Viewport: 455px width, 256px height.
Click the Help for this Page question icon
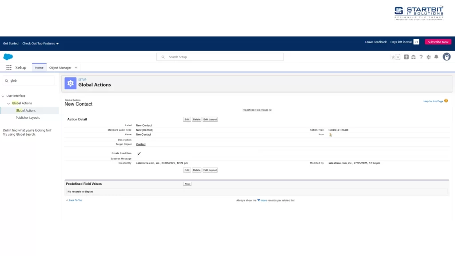point(446,101)
